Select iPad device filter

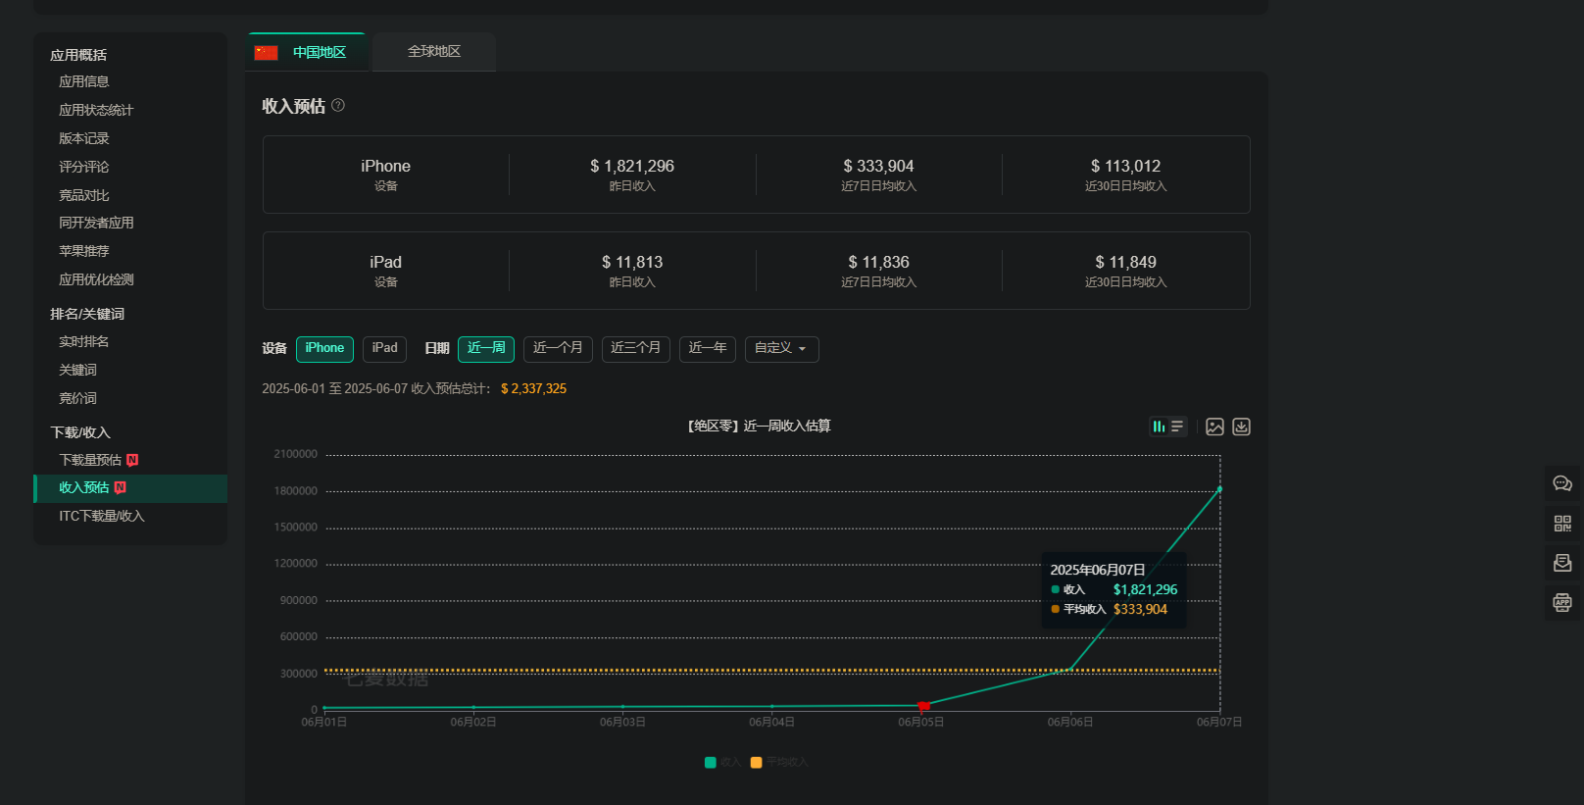point(384,349)
